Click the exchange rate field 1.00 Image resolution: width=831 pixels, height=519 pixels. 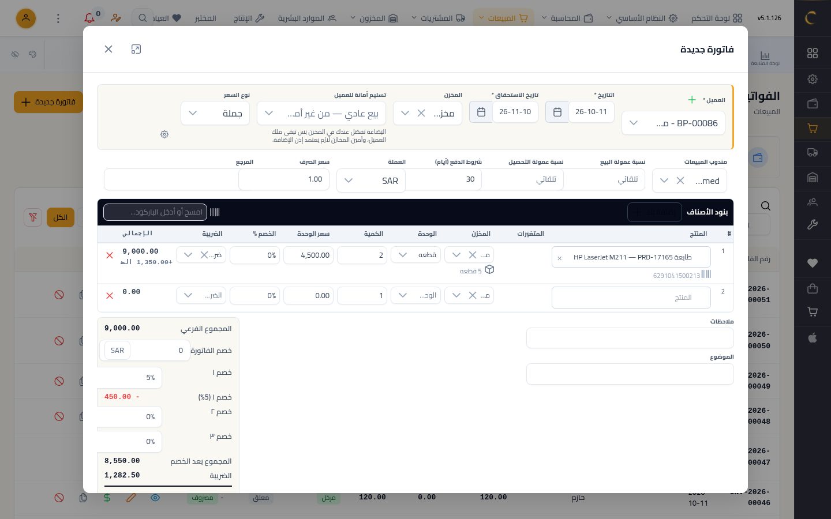pyautogui.click(x=284, y=179)
